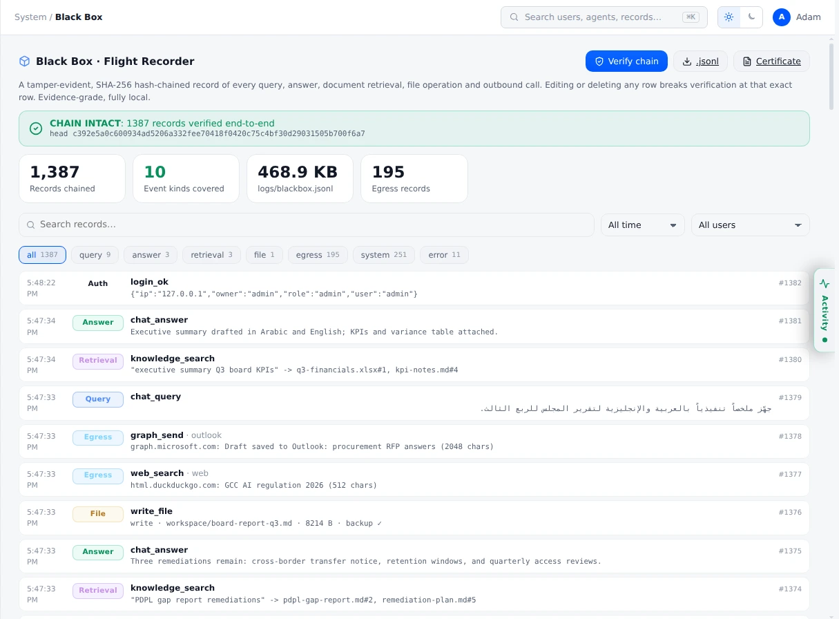This screenshot has height=619, width=839.
Task: Open the All users dropdown
Action: pos(750,225)
